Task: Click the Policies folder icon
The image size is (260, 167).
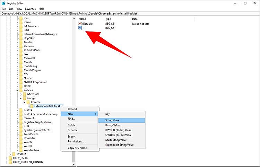Action: pos(21,90)
